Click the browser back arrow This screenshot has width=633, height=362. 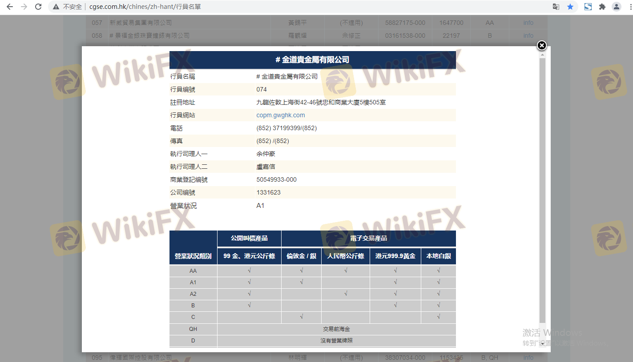(x=10, y=7)
